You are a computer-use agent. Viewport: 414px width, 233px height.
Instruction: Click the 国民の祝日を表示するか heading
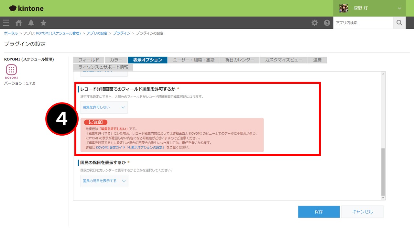pos(103,162)
